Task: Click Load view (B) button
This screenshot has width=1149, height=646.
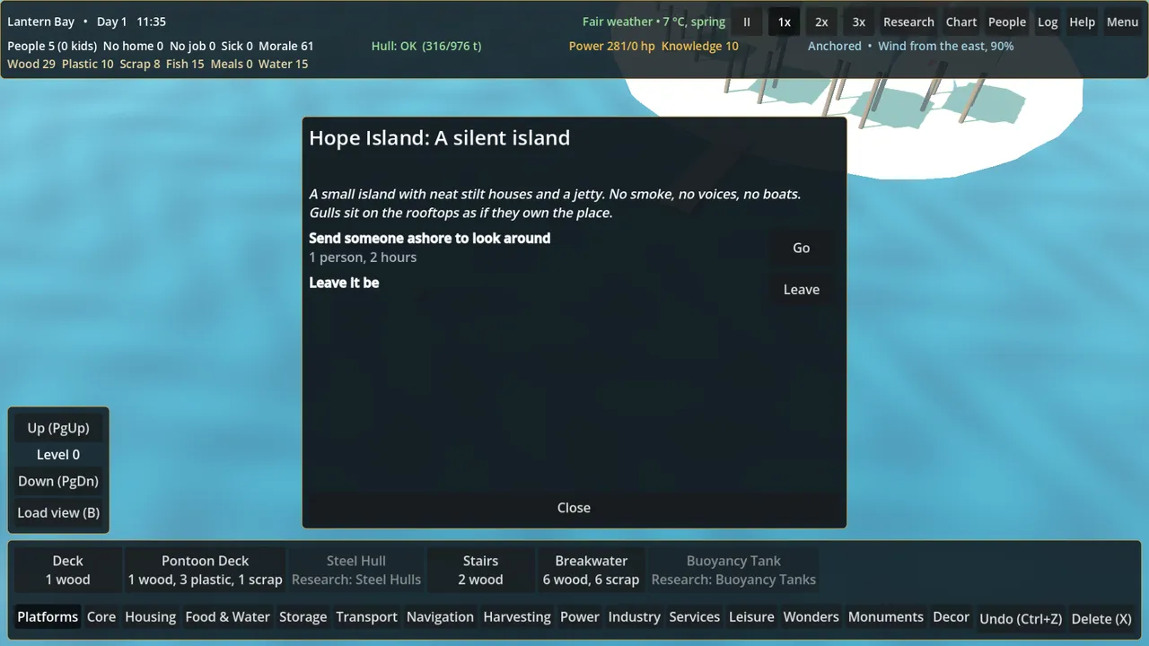Action: pos(58,512)
